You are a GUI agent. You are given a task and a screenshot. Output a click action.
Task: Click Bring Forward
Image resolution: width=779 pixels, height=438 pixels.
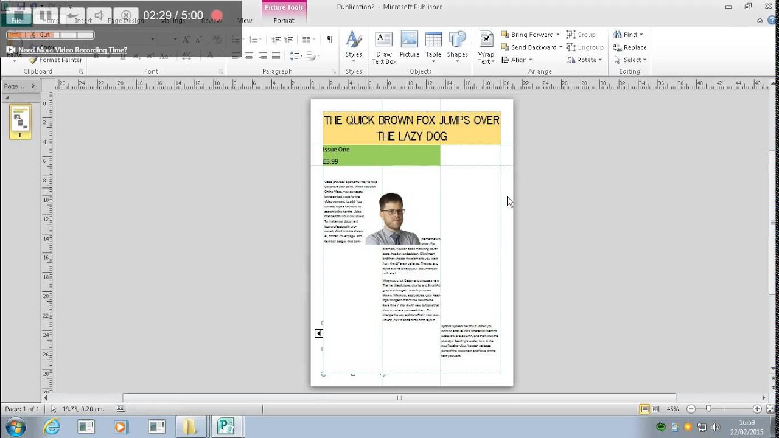tap(527, 35)
